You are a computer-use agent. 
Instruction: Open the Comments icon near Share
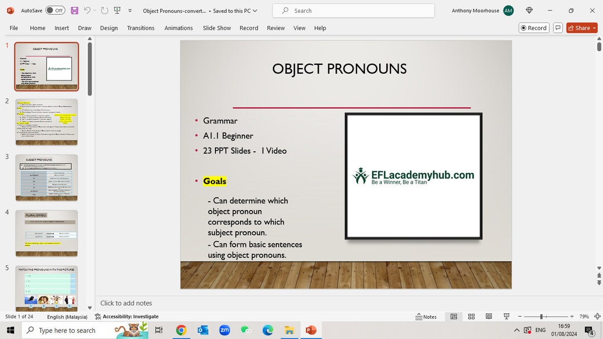pos(558,27)
